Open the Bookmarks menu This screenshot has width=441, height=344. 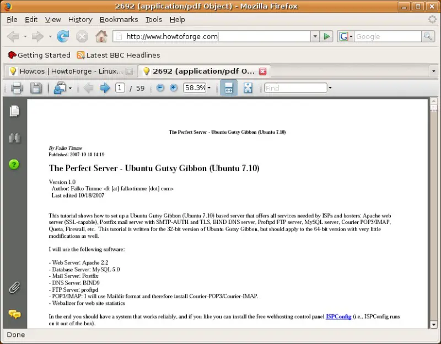pyautogui.click(x=119, y=19)
